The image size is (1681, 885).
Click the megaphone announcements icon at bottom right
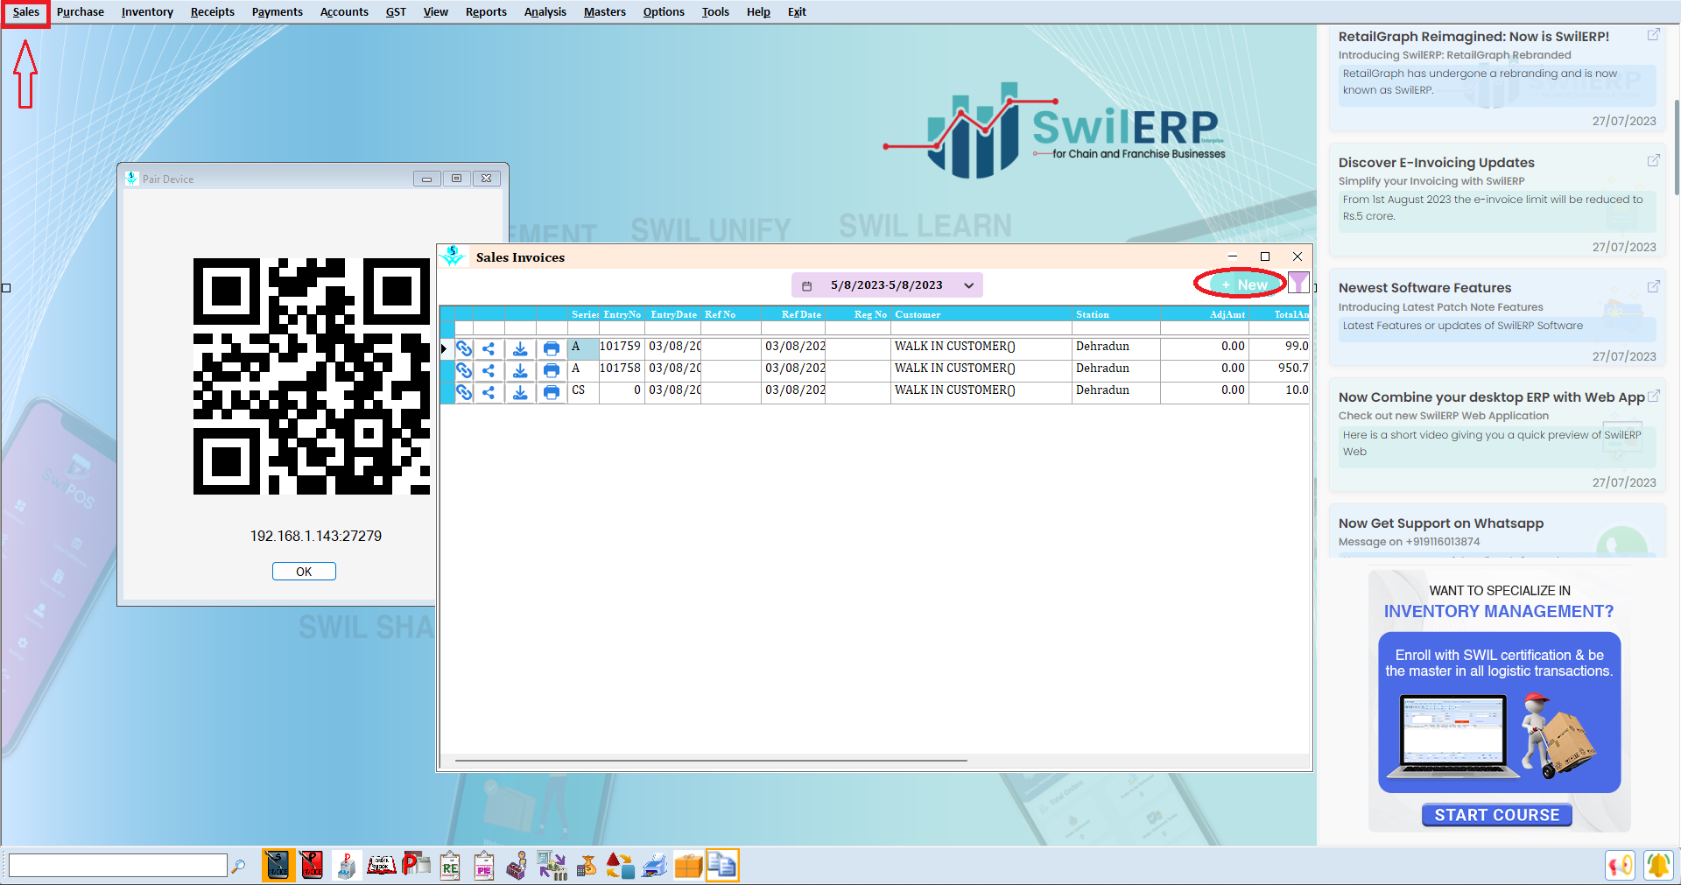[x=1621, y=865]
